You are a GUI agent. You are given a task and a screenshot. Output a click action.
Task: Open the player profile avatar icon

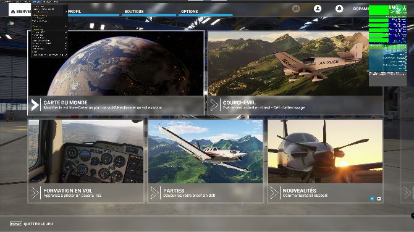tap(318, 9)
